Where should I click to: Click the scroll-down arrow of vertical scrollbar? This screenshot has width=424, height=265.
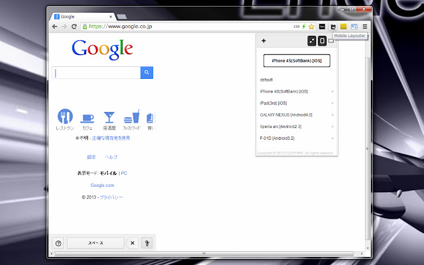click(x=368, y=248)
